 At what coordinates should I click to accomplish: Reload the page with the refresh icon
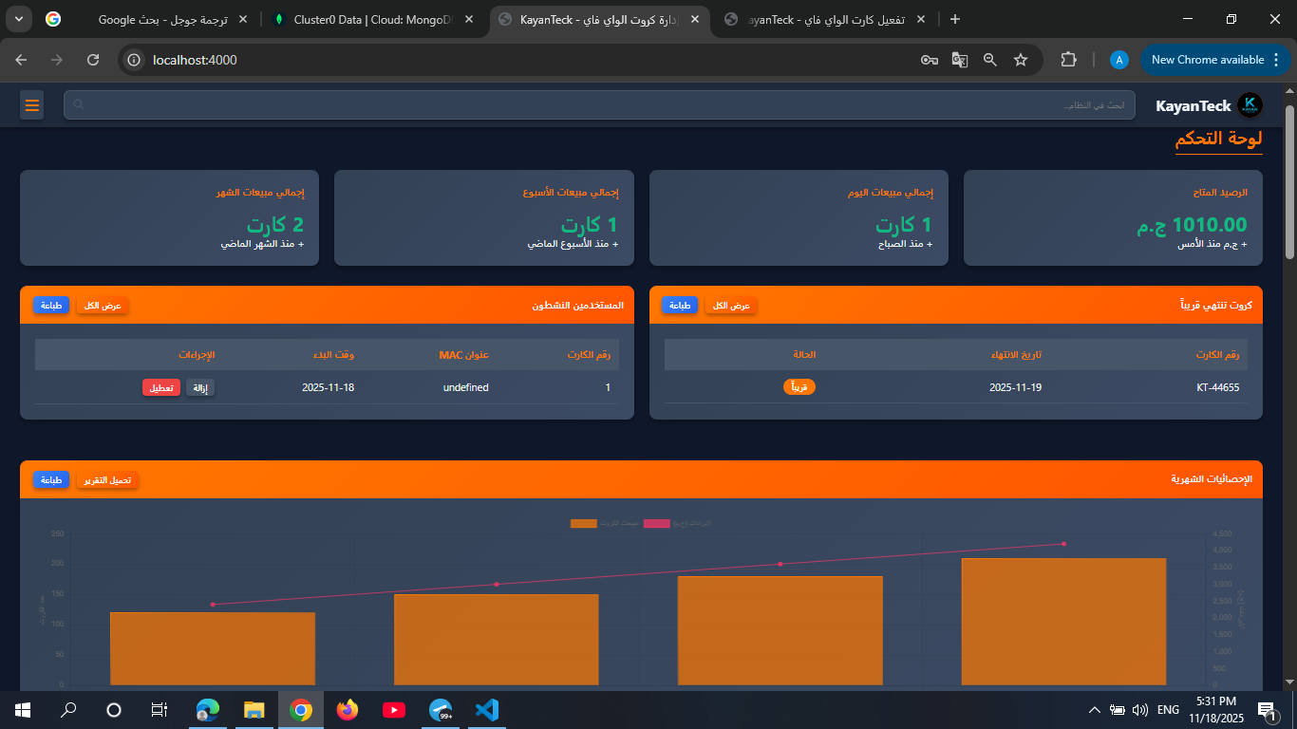click(93, 60)
